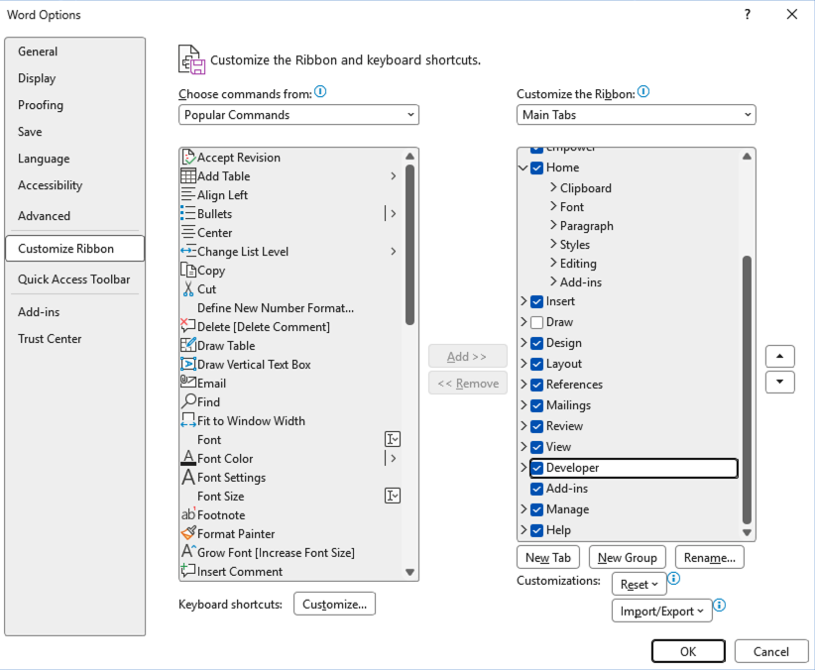
Task: Click the Accept Revision command icon
Action: coord(188,157)
